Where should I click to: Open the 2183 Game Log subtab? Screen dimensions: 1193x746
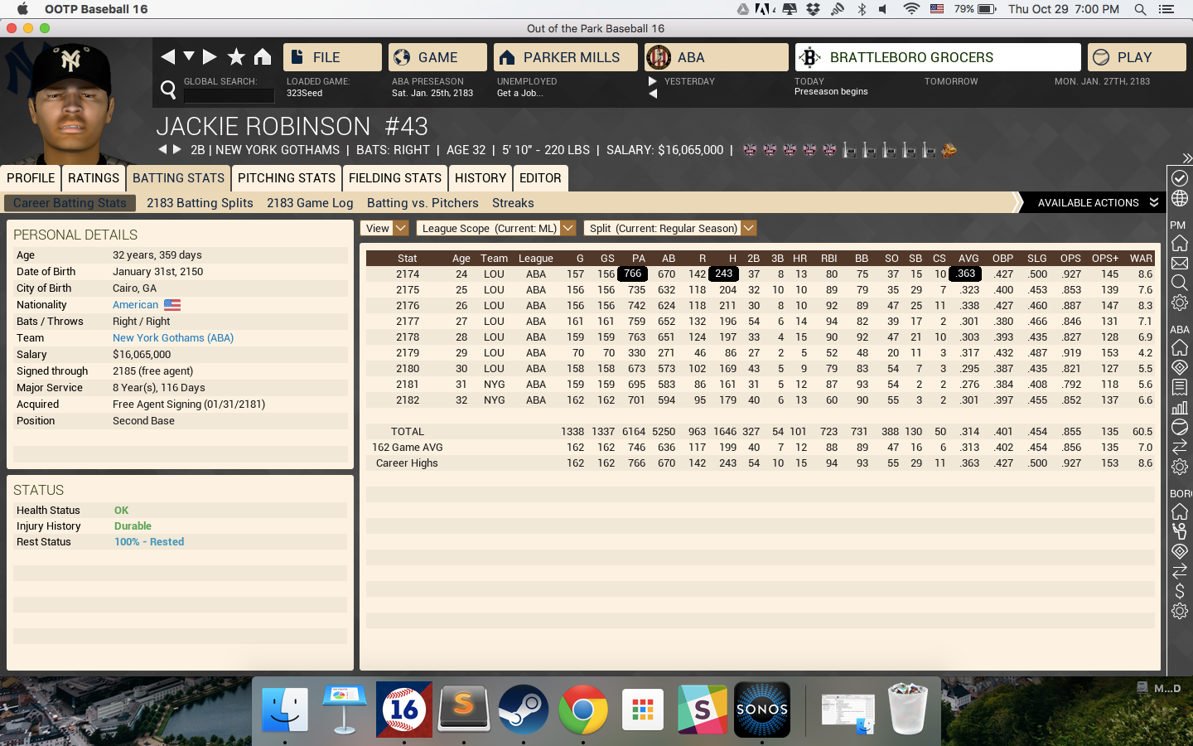pyautogui.click(x=310, y=203)
